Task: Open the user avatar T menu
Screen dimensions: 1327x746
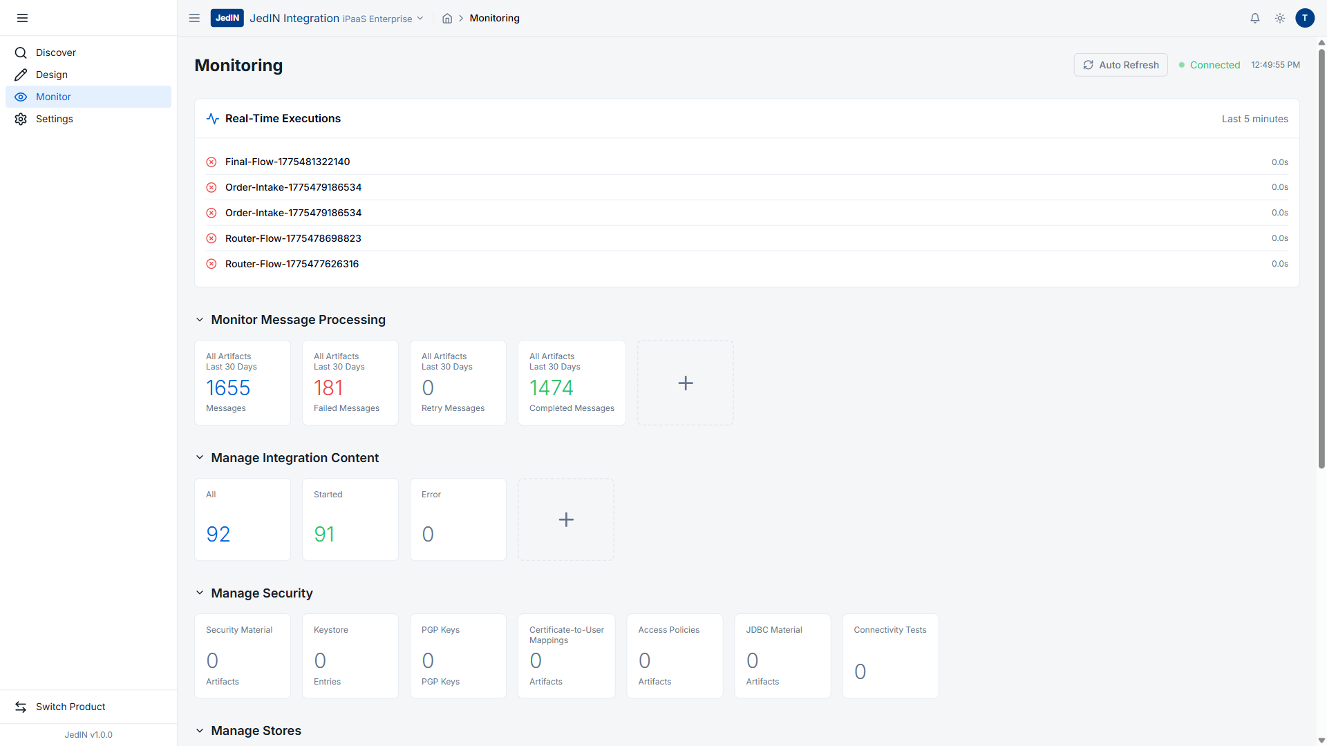Action: click(x=1305, y=19)
